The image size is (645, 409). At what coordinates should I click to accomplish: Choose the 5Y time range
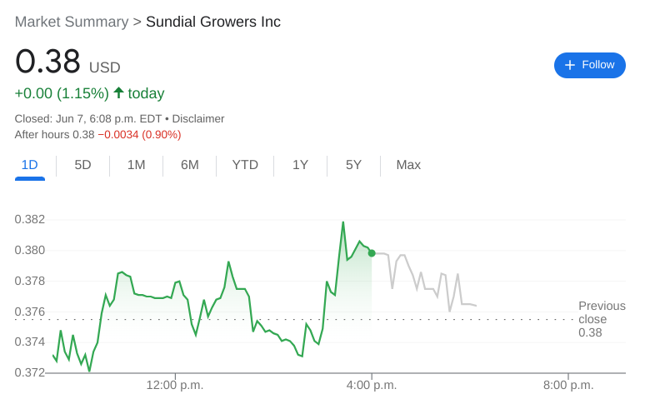(x=353, y=165)
